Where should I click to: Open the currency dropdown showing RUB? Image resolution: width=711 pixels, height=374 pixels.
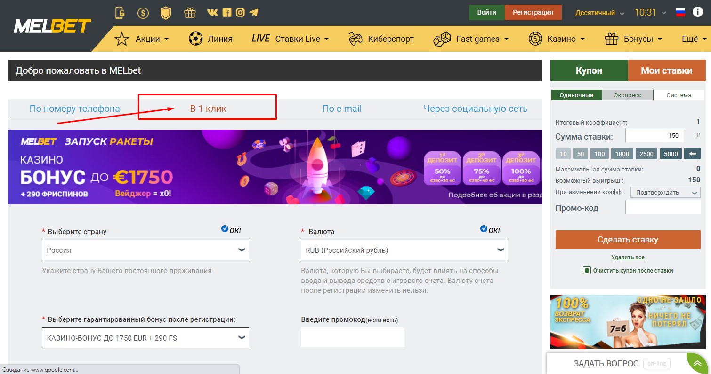click(404, 250)
